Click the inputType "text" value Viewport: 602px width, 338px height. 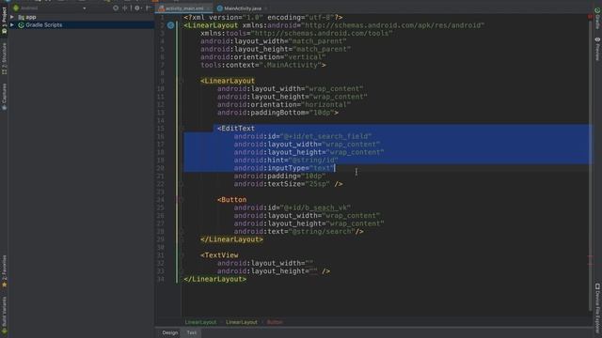click(322, 168)
